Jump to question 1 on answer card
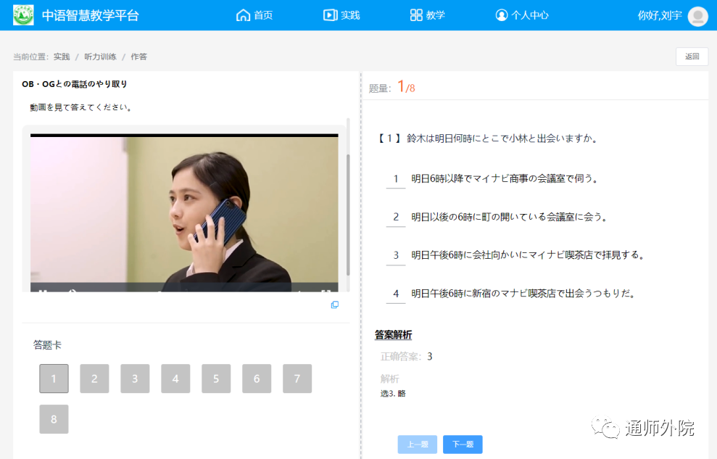717x459 pixels. [x=54, y=379]
